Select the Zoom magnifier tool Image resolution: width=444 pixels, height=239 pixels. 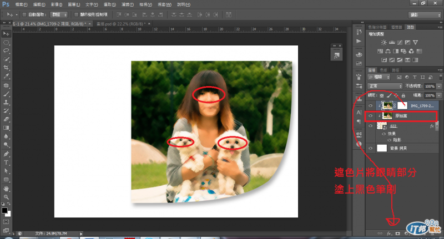pos(6,197)
